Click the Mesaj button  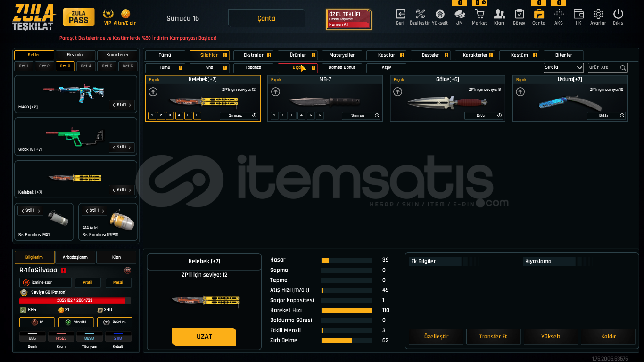pyautogui.click(x=118, y=282)
